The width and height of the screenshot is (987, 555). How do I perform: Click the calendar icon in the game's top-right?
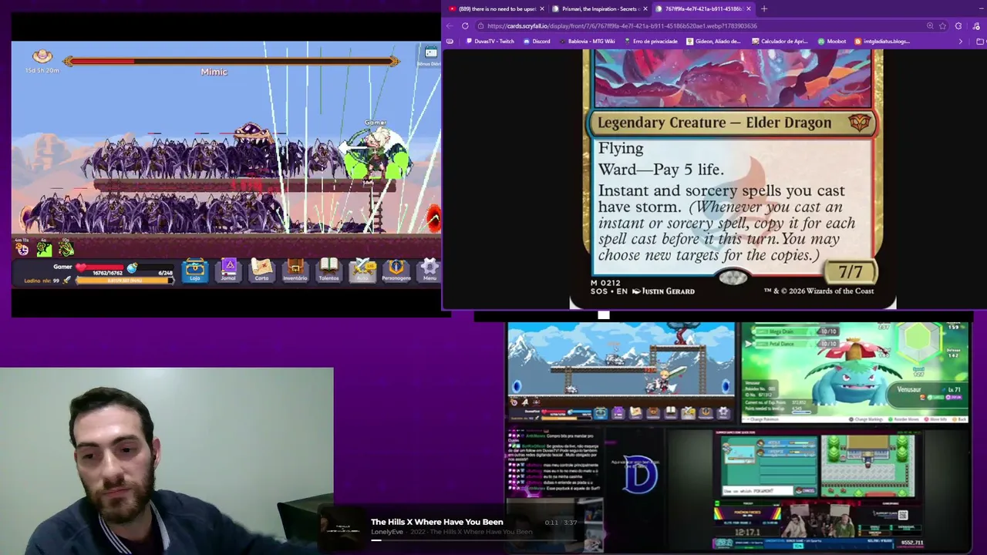coord(430,52)
